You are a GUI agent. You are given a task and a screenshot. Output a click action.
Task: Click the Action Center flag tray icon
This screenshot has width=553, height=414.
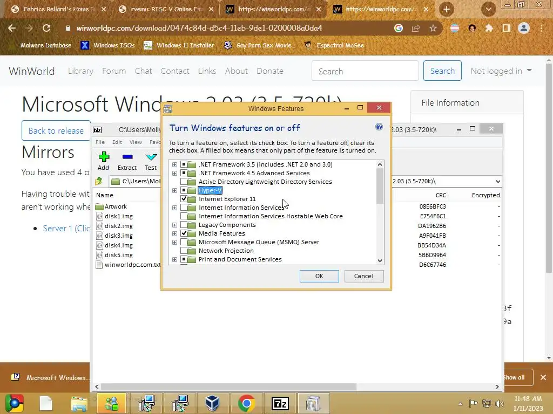point(473,404)
